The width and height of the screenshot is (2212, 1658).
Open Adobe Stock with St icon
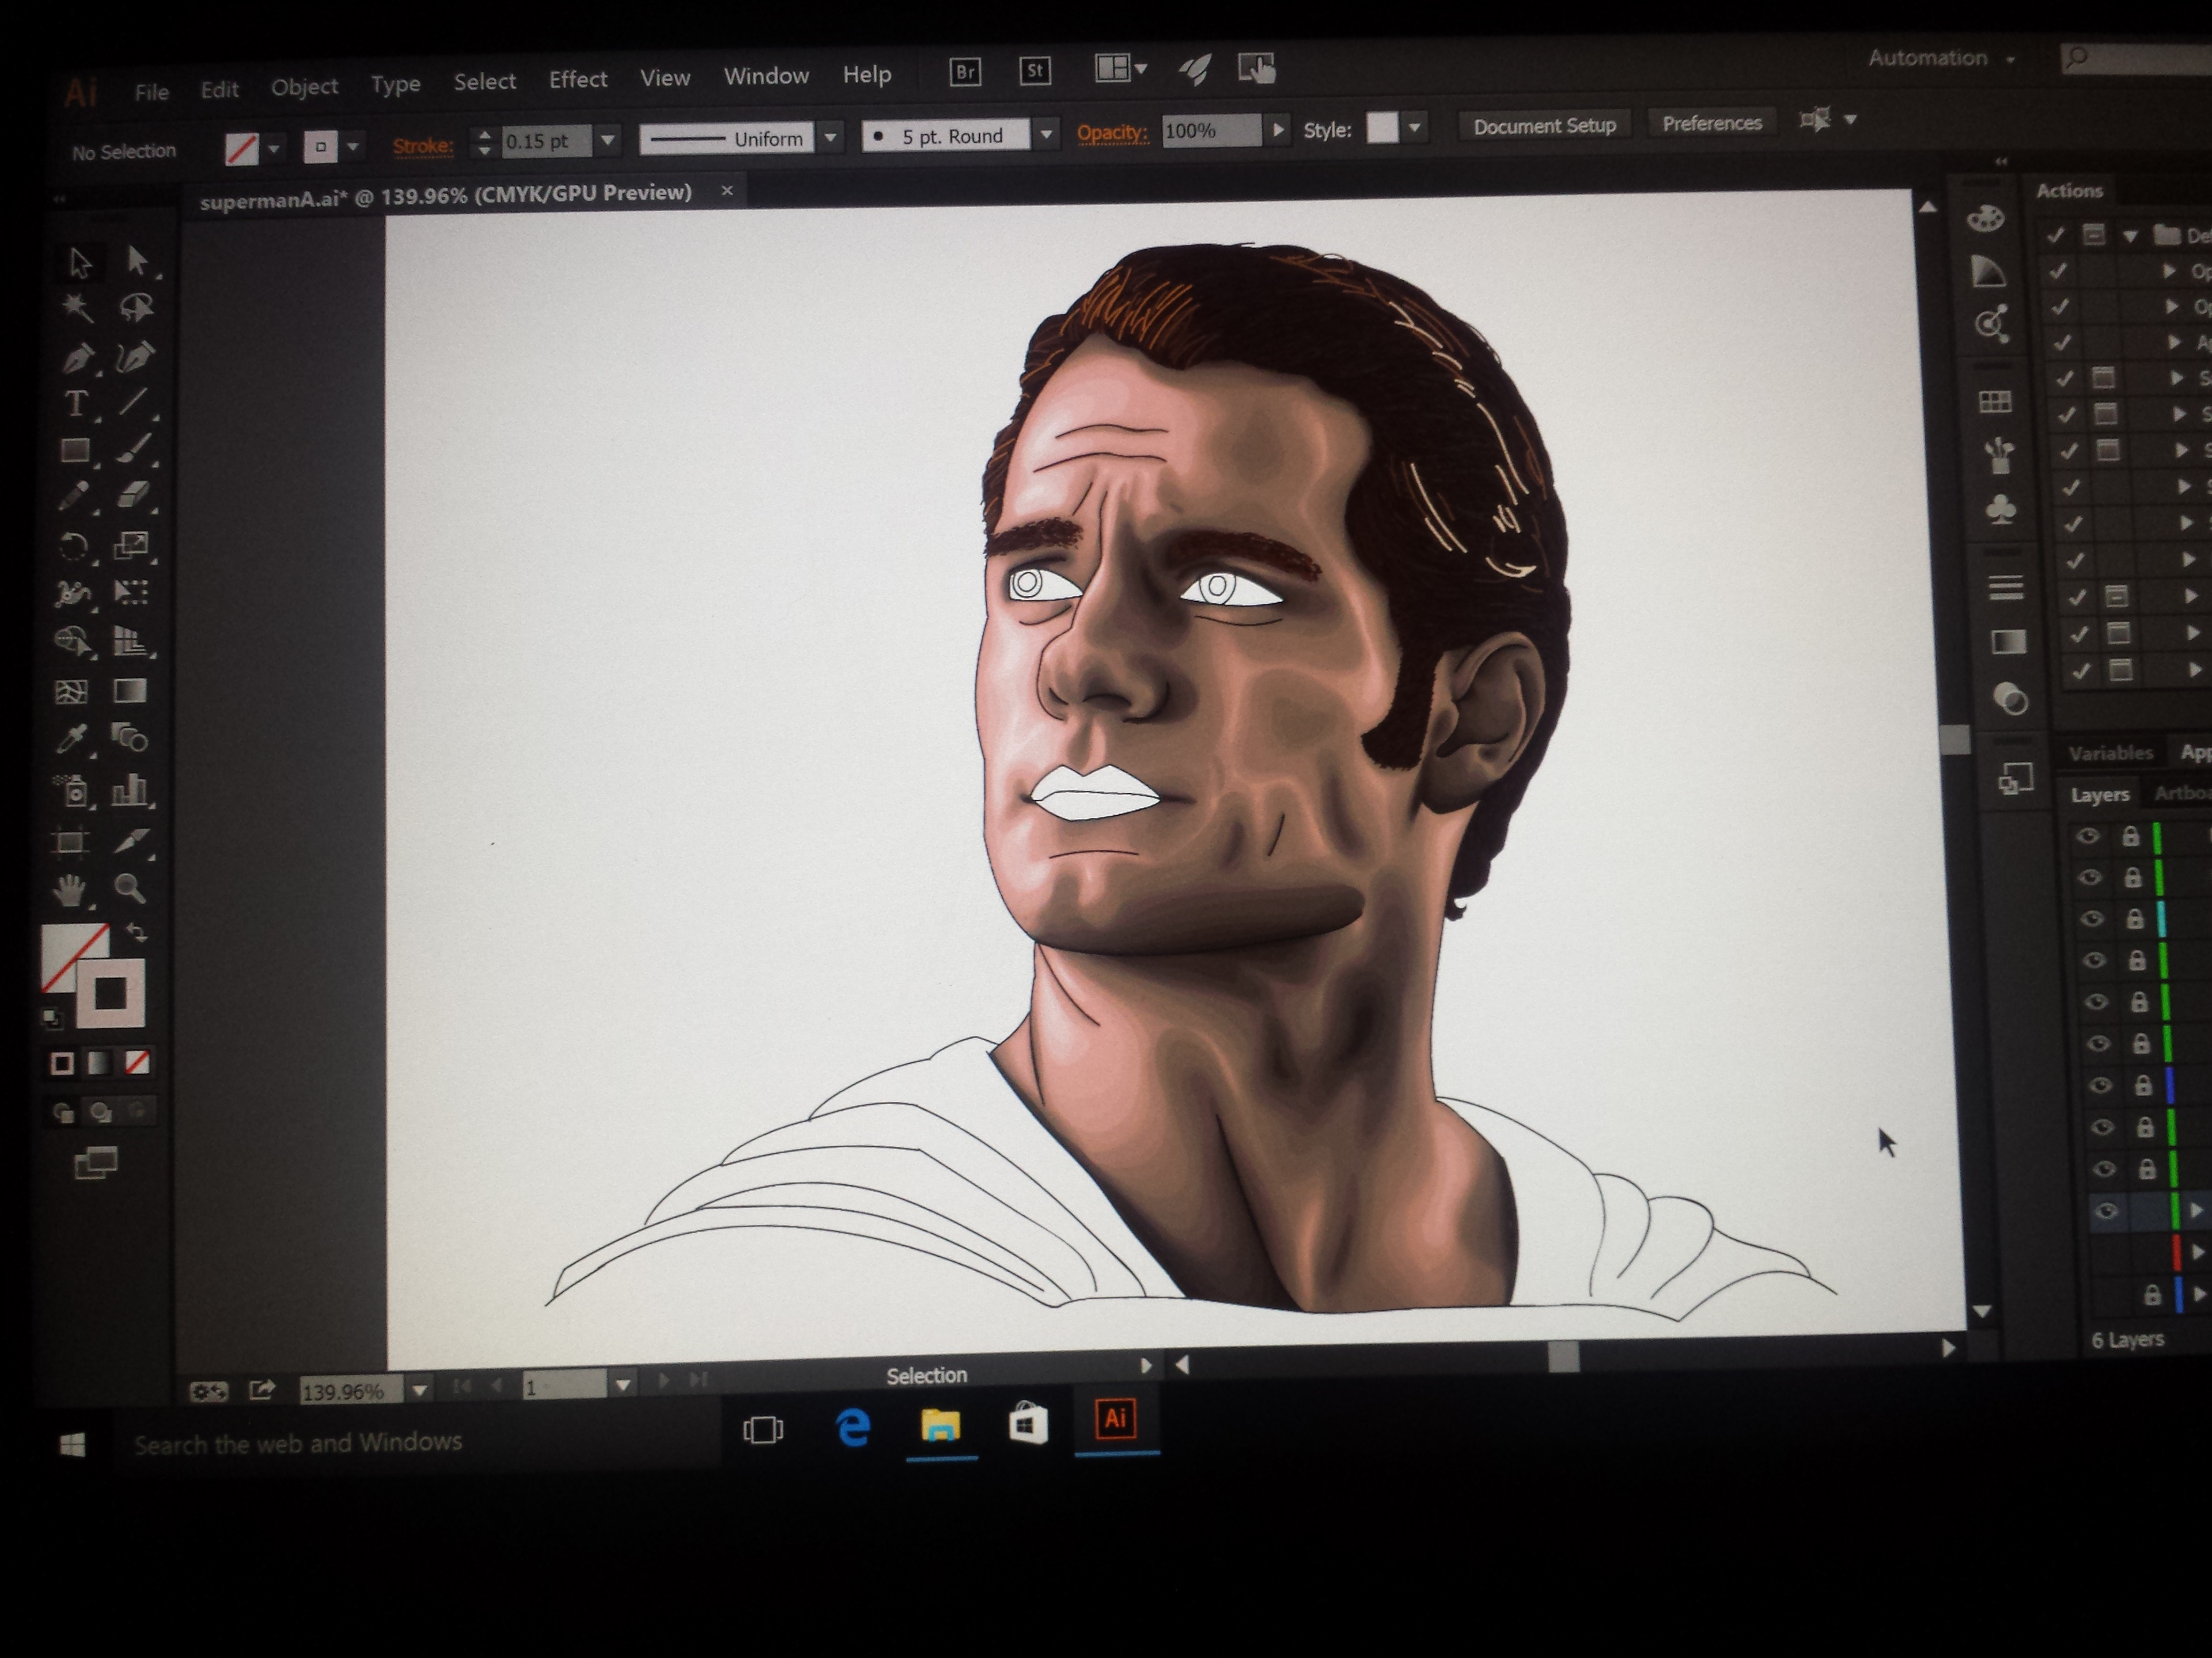click(x=1035, y=71)
